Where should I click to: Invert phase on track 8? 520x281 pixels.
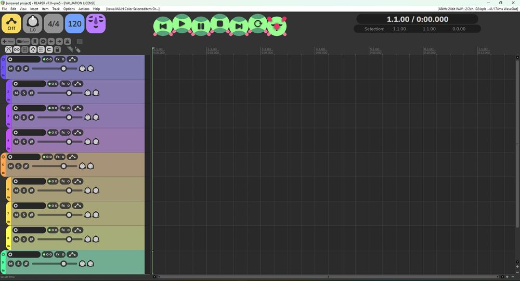[x=31, y=239]
